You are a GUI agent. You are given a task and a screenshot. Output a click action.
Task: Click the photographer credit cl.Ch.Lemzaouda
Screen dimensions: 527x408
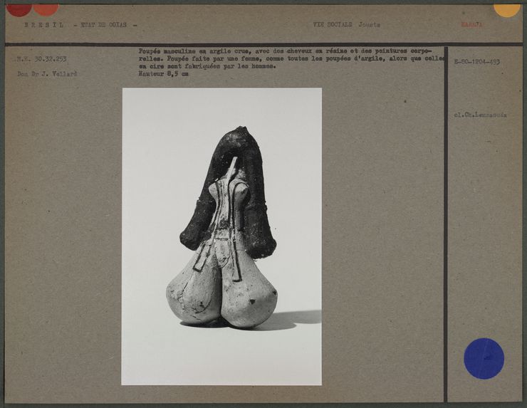479,115
